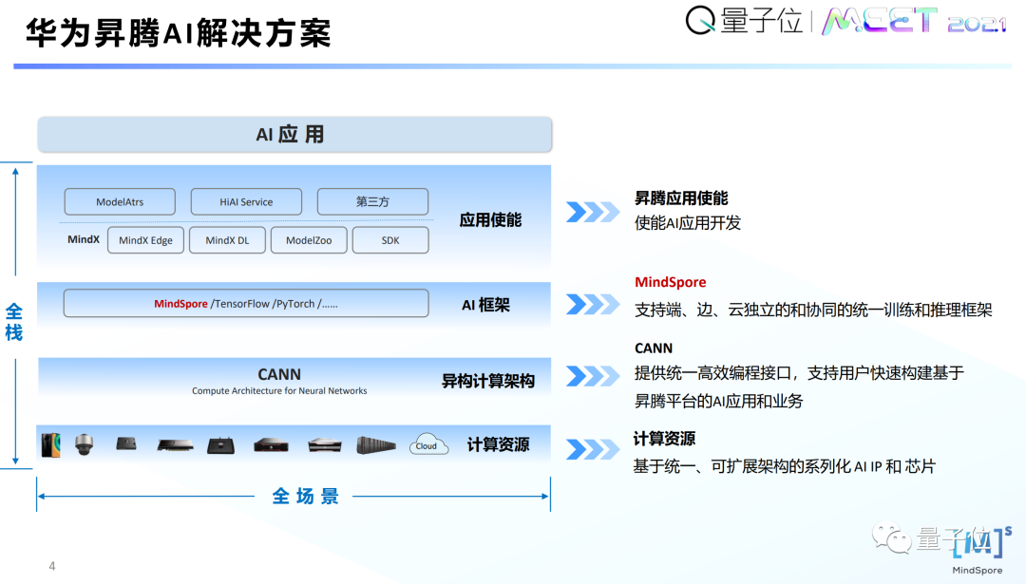
Task: Select the Cloud icon in the computing resources row
Action: (427, 443)
